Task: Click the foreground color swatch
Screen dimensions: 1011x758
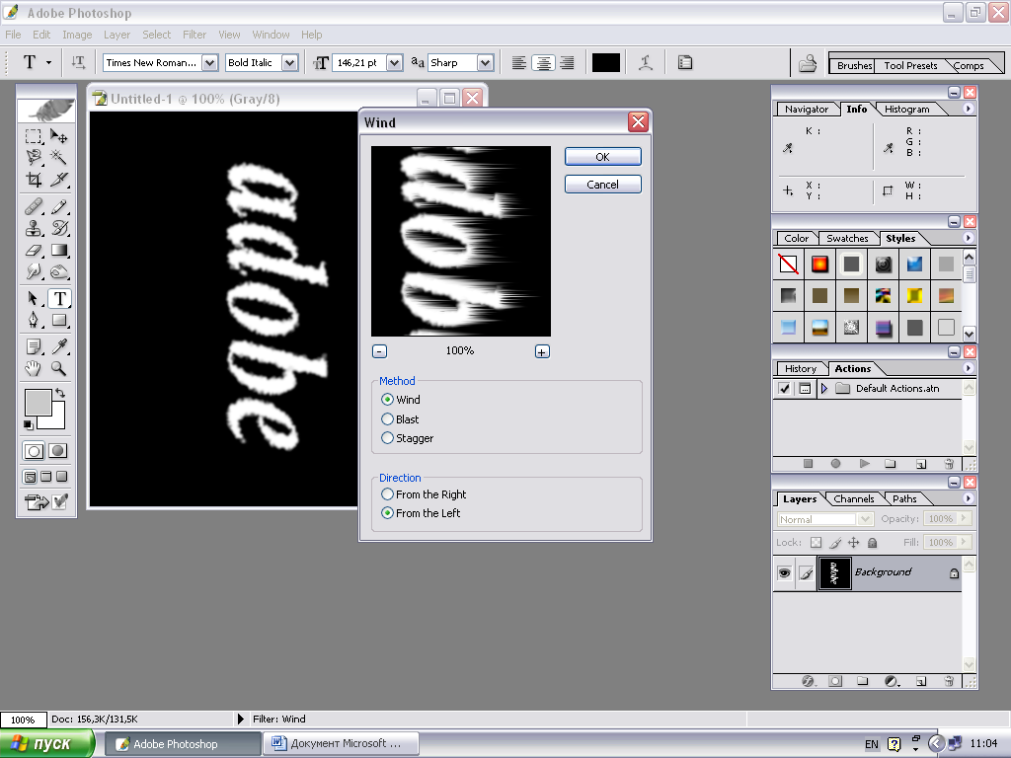Action: click(x=39, y=403)
